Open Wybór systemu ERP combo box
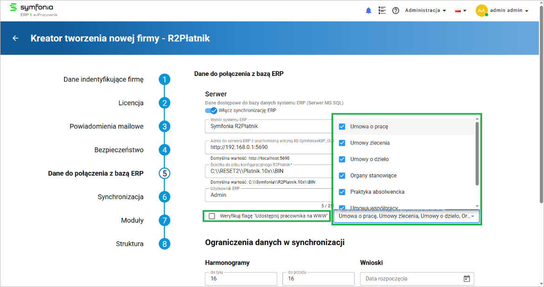544x287 pixels. tap(269, 126)
